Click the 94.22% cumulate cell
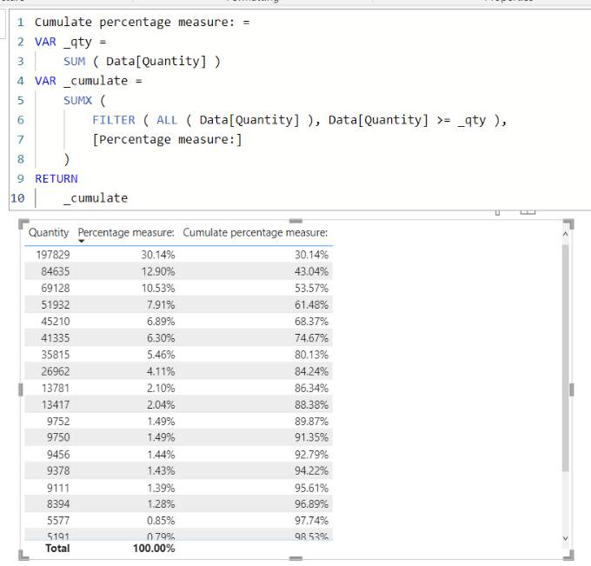 [x=311, y=470]
